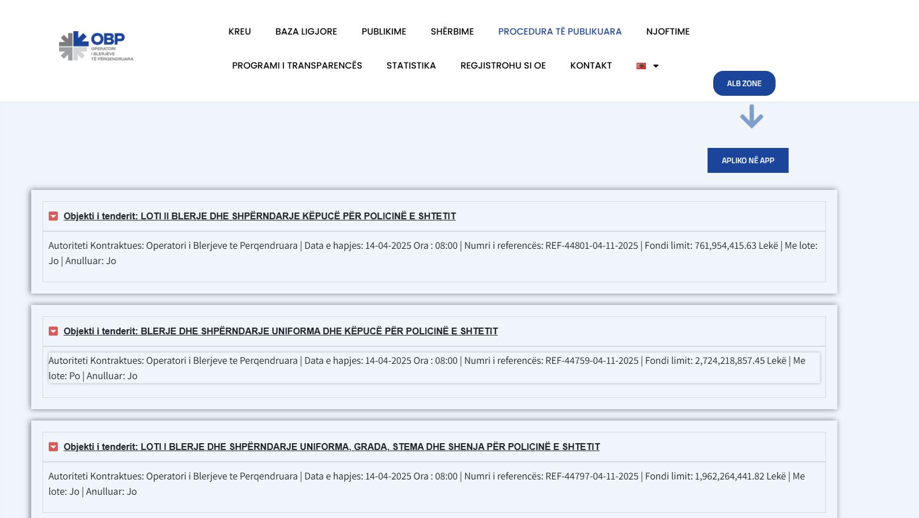This screenshot has height=518, width=919.
Task: Expand the LOTI II BLERJE KËPUCË tender title
Action: coord(260,216)
